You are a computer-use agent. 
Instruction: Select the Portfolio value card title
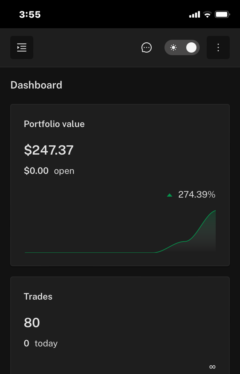click(x=54, y=124)
